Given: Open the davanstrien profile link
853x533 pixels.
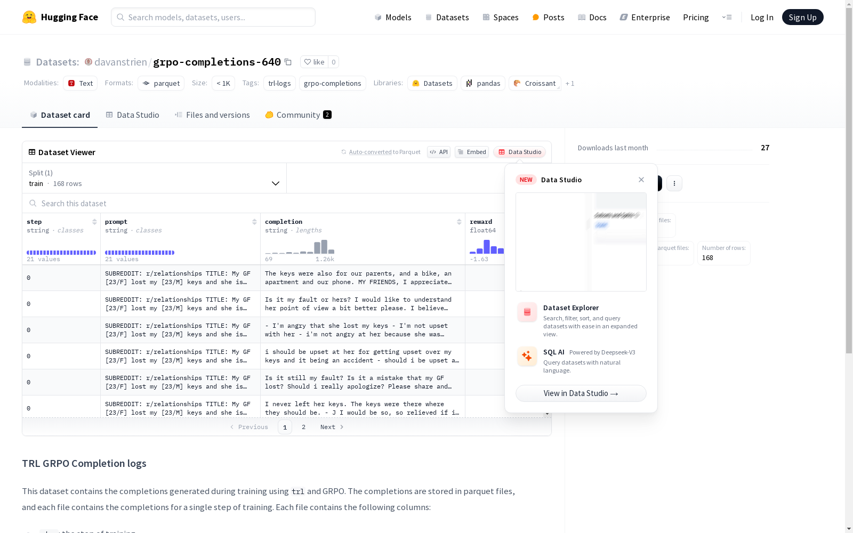Looking at the screenshot, I should point(120,62).
